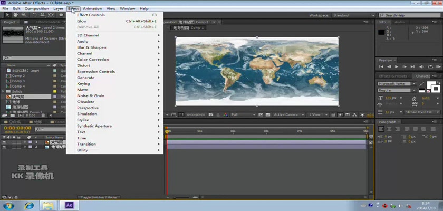Mute audio in Preview panel

pyautogui.click(x=422, y=66)
